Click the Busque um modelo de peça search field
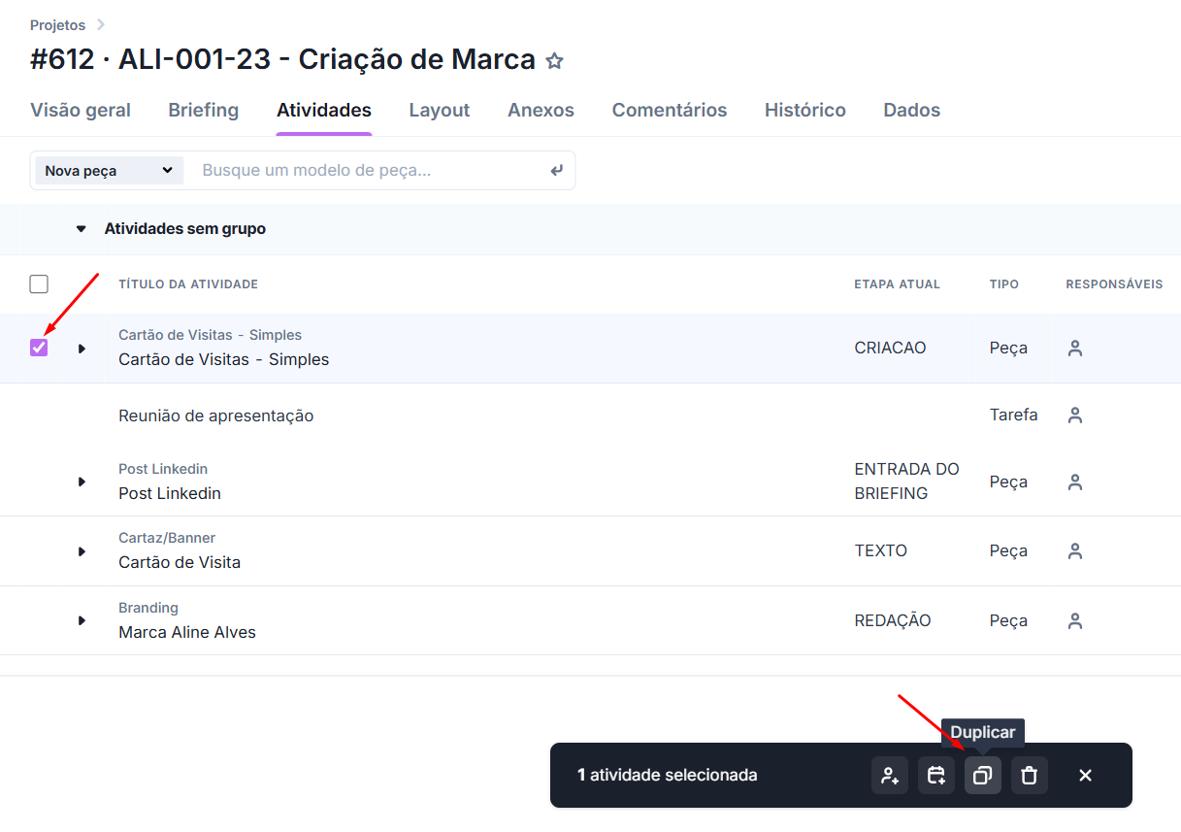 [369, 171]
